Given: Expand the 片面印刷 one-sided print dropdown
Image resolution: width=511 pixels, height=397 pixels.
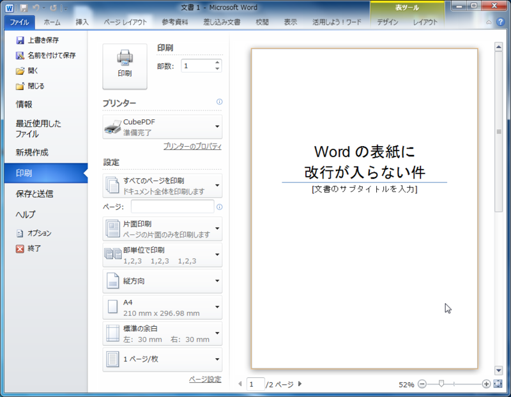Looking at the screenshot, I should tap(162, 228).
